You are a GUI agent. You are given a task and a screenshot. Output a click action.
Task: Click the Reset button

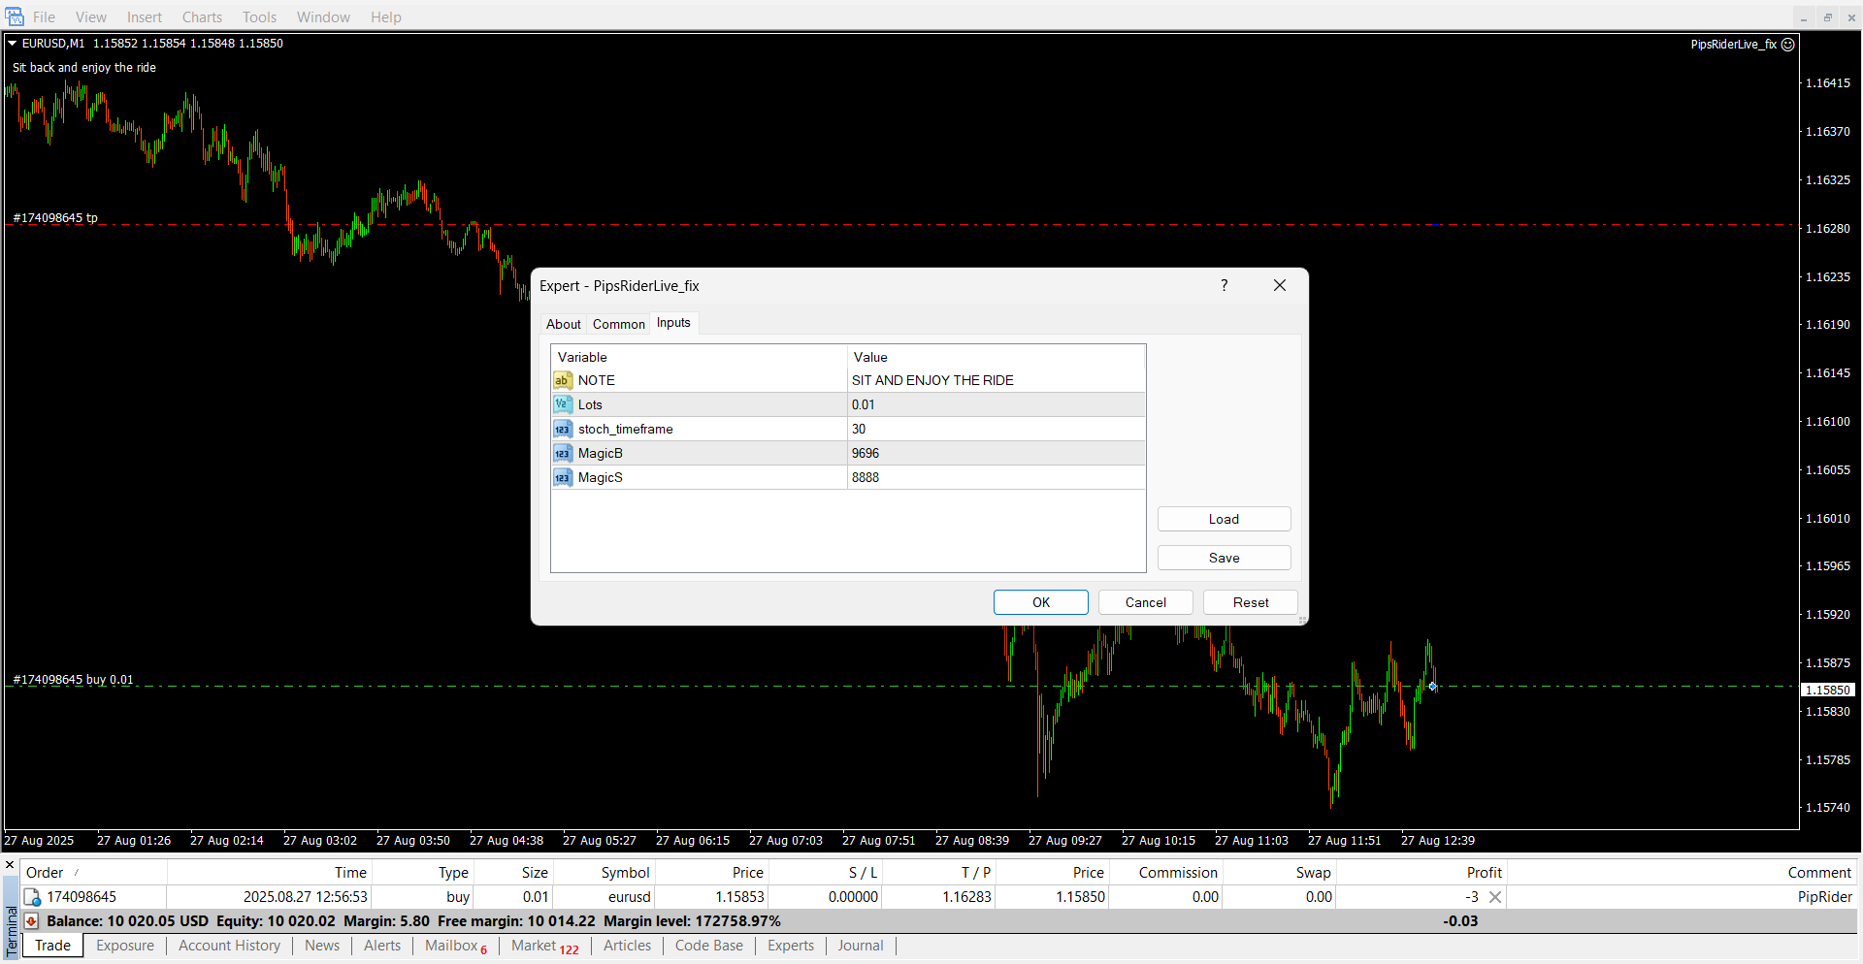1250,602
